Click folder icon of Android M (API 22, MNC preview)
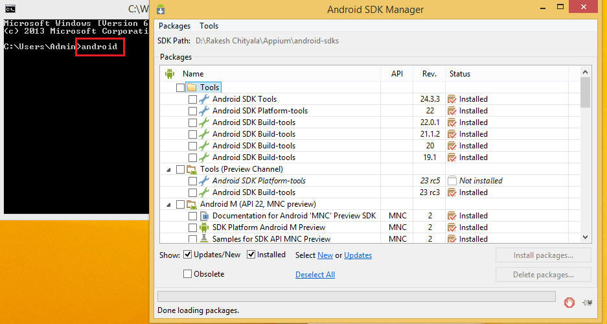Screen dimensions: 607x324 pyautogui.click(x=192, y=204)
